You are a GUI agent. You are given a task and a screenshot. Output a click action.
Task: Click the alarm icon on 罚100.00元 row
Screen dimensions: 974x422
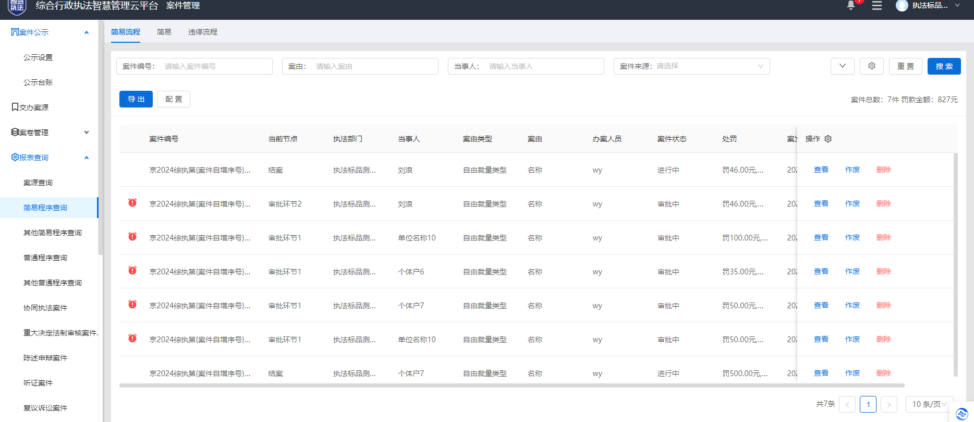(x=132, y=236)
